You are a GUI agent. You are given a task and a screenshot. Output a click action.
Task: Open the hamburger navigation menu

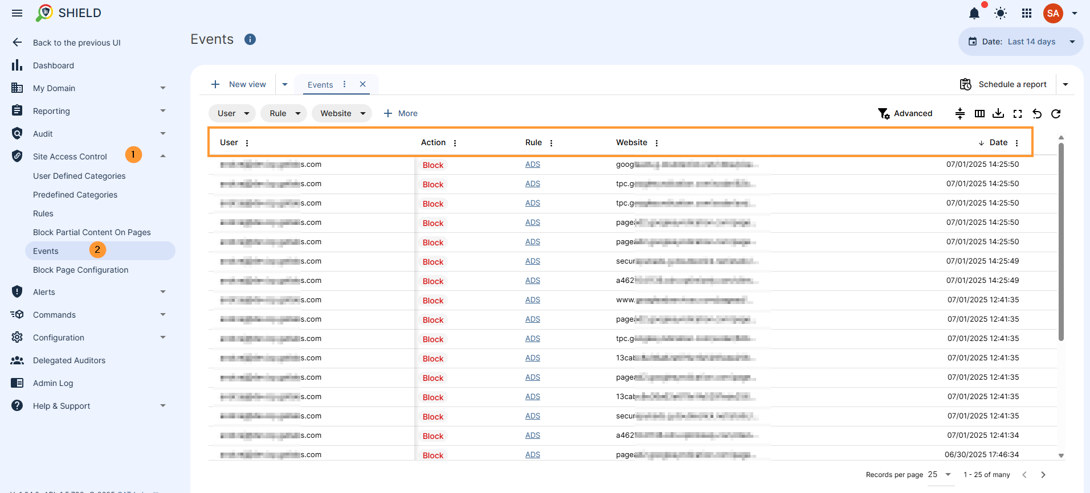tap(17, 13)
